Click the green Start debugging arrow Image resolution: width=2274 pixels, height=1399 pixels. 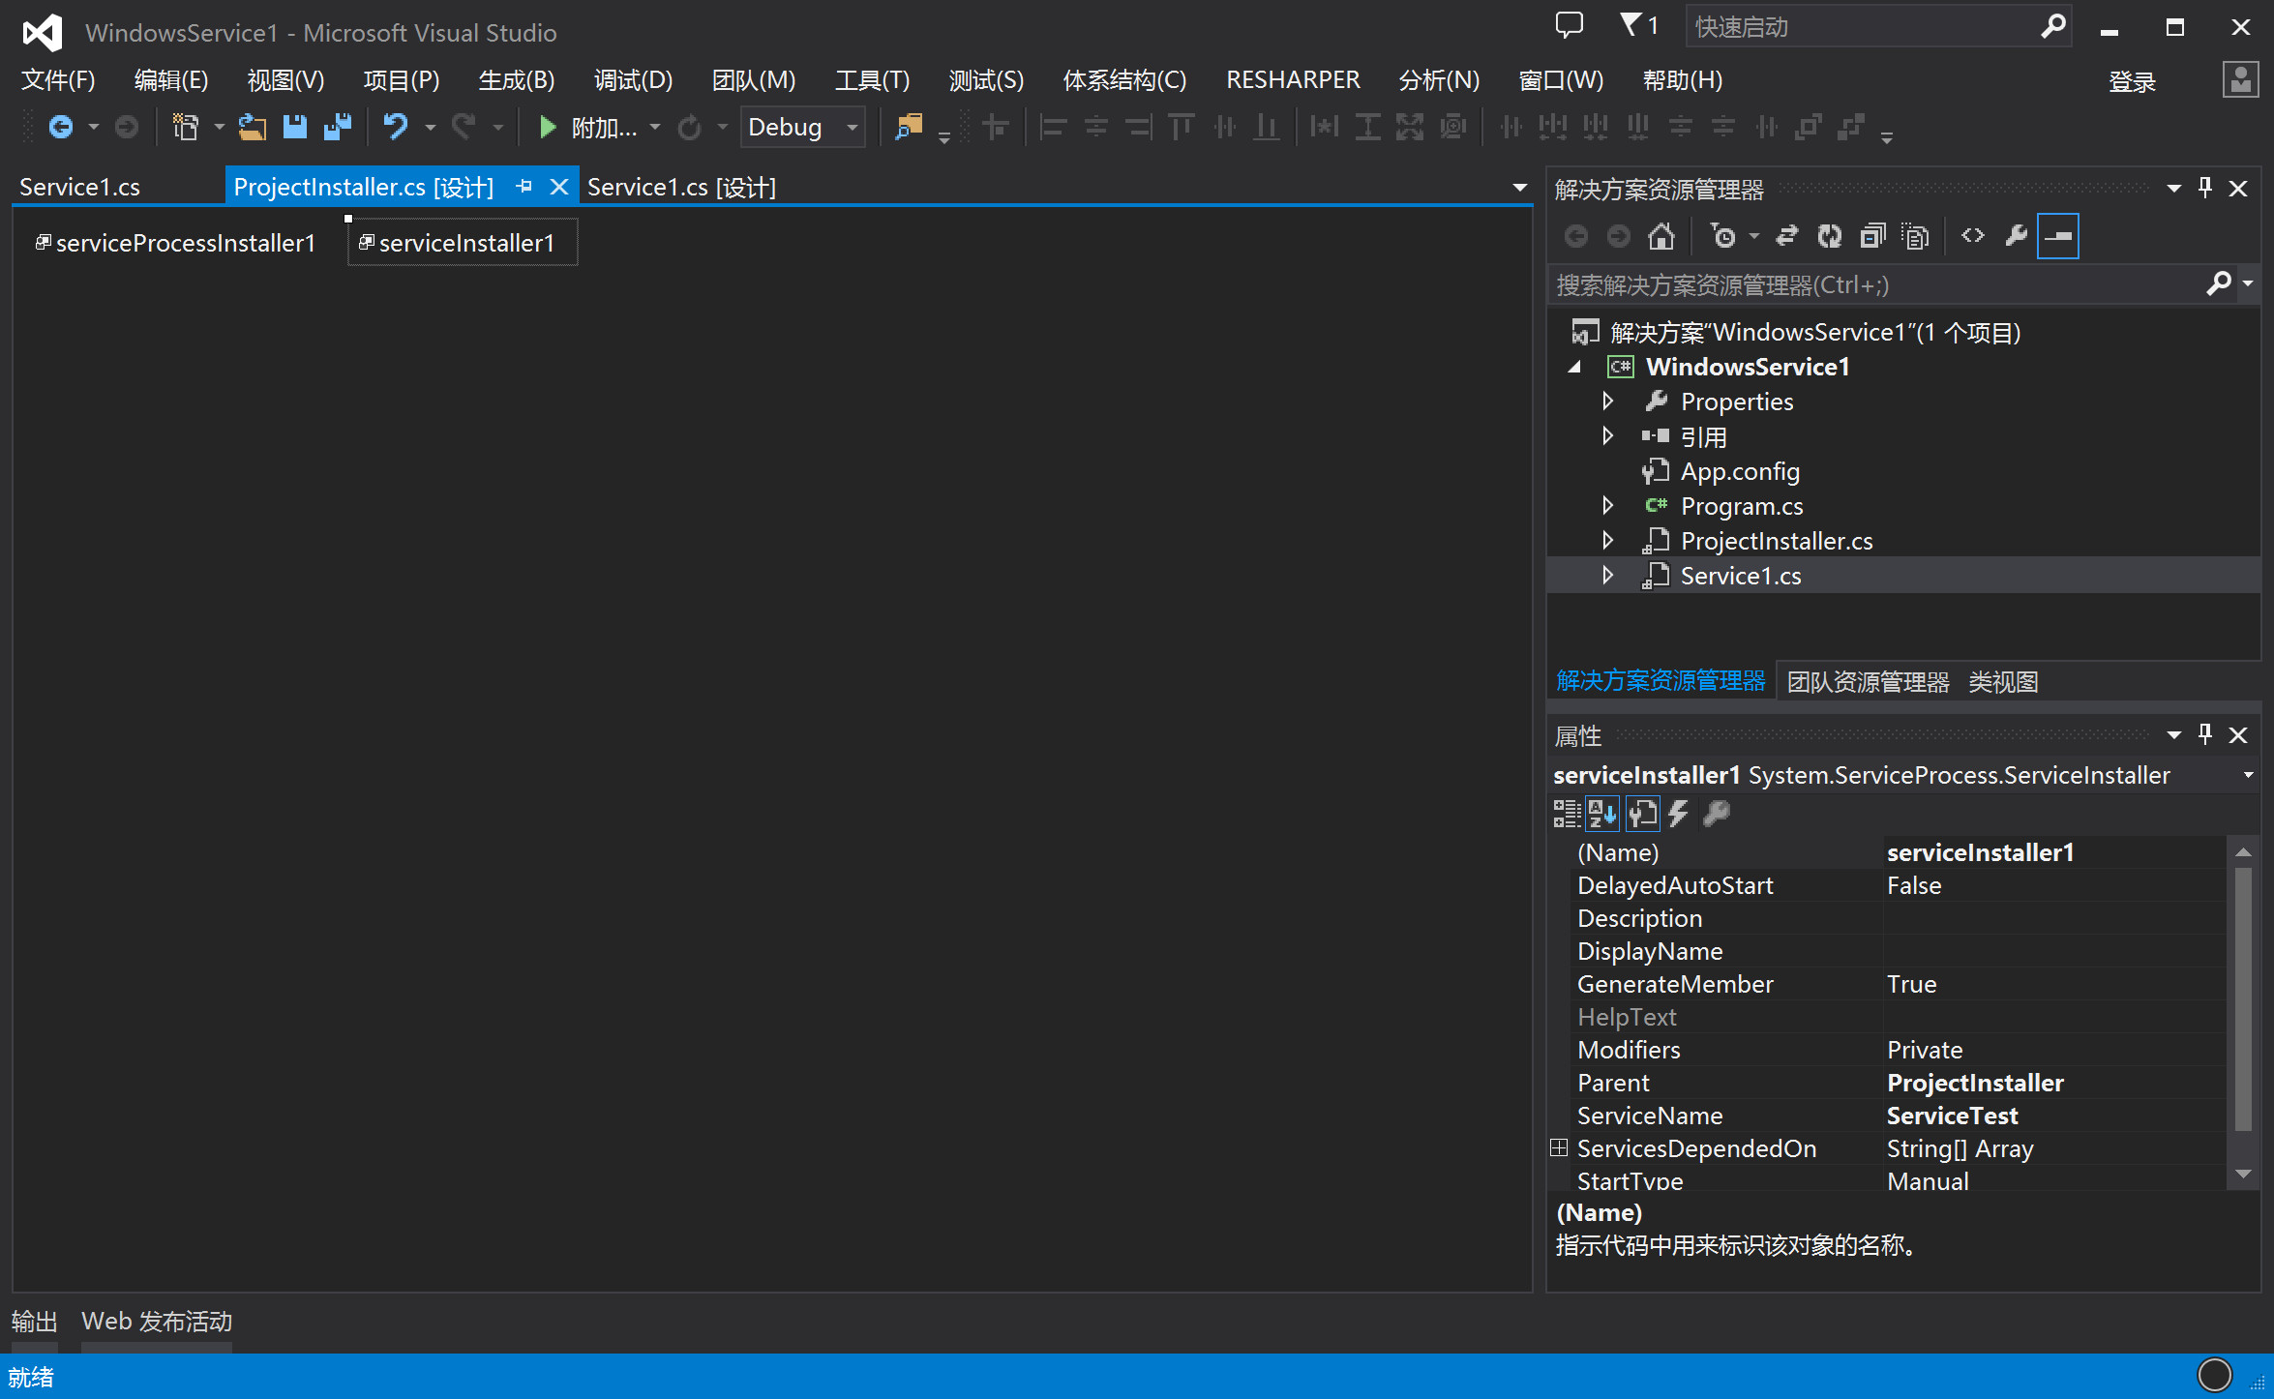(548, 127)
